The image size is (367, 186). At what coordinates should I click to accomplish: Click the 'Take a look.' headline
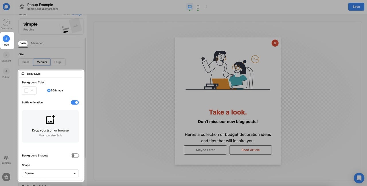click(228, 112)
